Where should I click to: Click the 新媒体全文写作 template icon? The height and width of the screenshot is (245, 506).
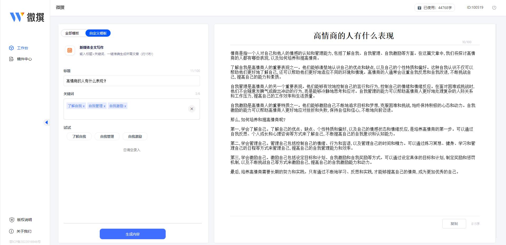tap(70, 50)
